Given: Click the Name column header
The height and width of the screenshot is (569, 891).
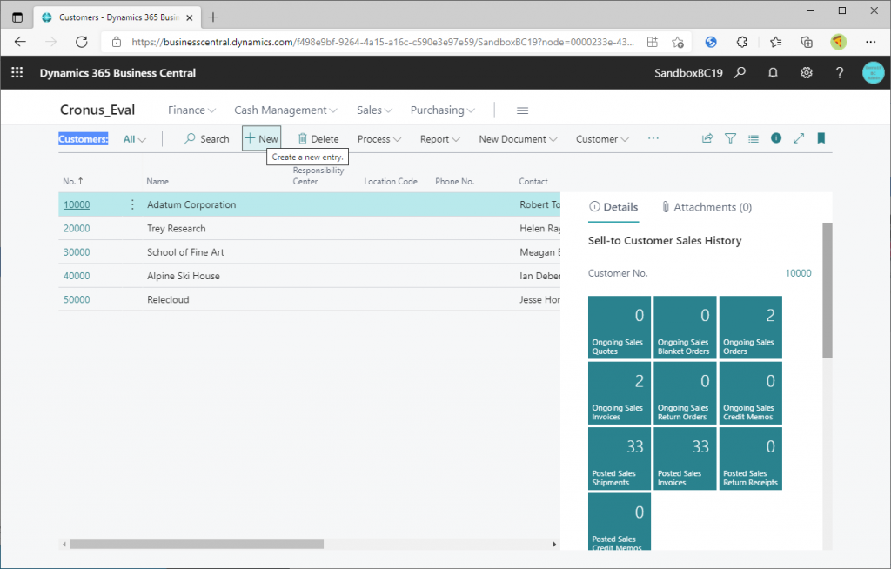Looking at the screenshot, I should (x=157, y=181).
